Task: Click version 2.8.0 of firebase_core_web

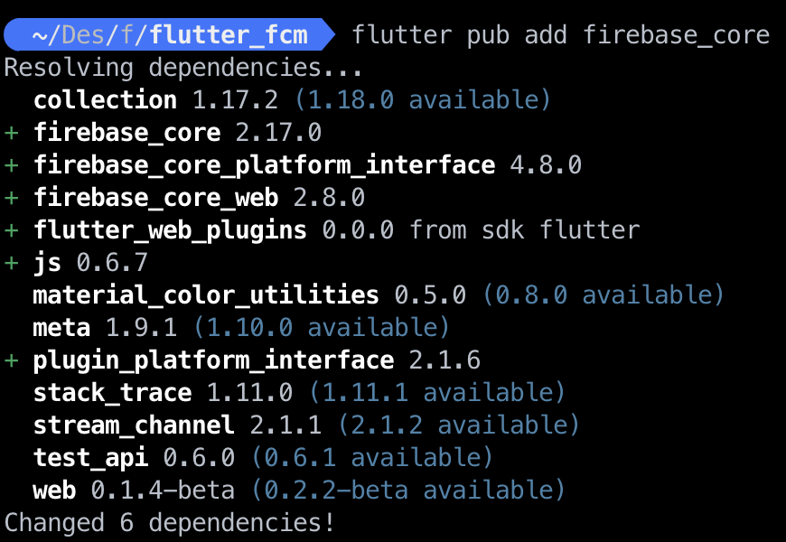Action: click(x=329, y=198)
